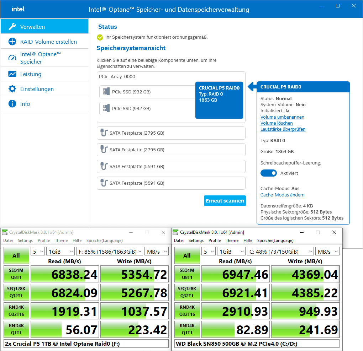Start RND4K Q1T1 test in right CrystalDiskMark

(187, 329)
